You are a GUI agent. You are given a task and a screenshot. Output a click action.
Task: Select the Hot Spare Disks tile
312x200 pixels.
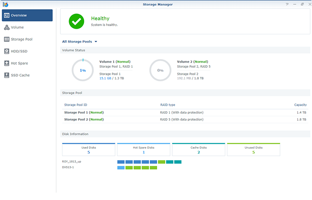143,150
